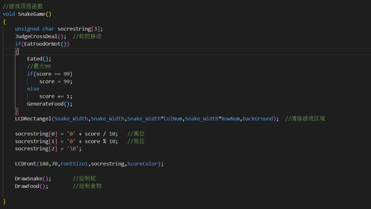Click the LCDFont function name
This screenshot has height=209, width=371.
pyautogui.click(x=26, y=164)
